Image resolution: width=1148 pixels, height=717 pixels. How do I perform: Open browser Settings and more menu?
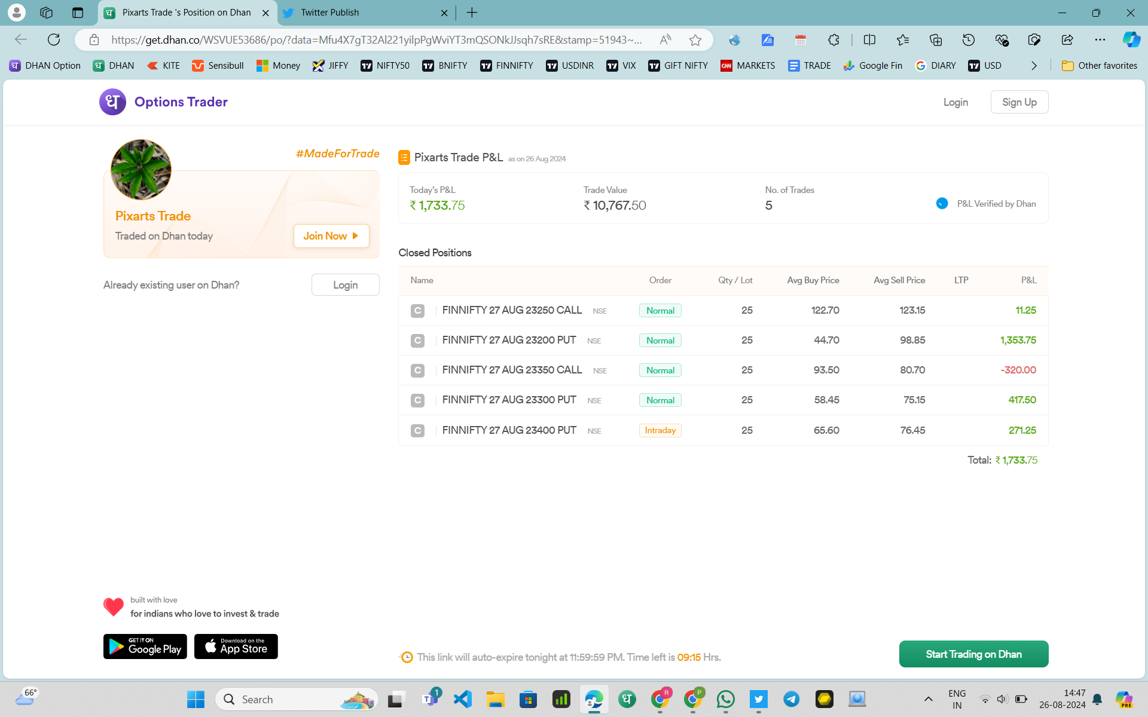pyautogui.click(x=1100, y=40)
